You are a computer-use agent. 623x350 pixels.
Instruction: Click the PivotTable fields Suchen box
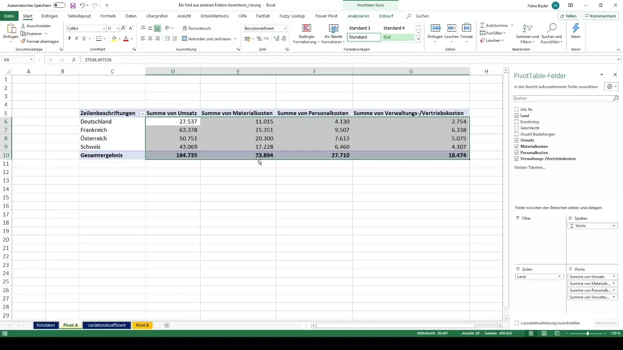[x=566, y=98]
